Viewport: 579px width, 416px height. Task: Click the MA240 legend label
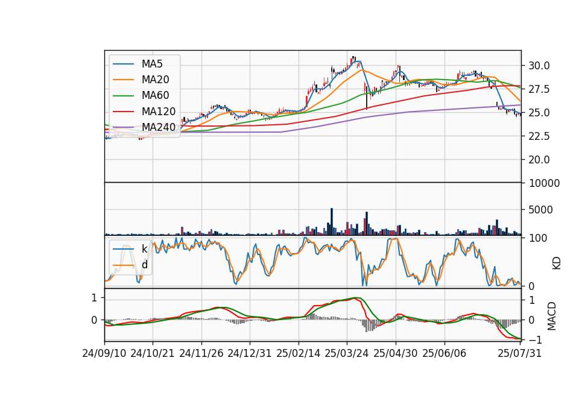click(159, 127)
